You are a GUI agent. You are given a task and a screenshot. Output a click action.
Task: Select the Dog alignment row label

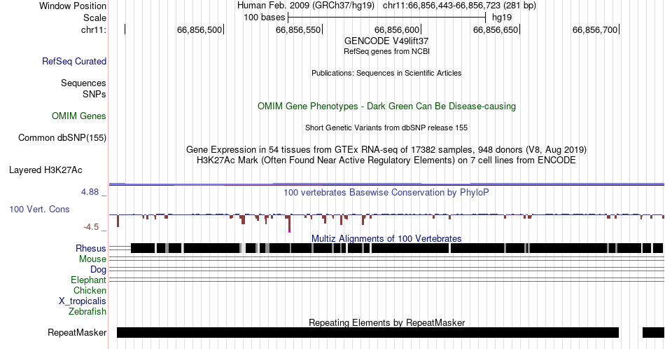(x=99, y=270)
